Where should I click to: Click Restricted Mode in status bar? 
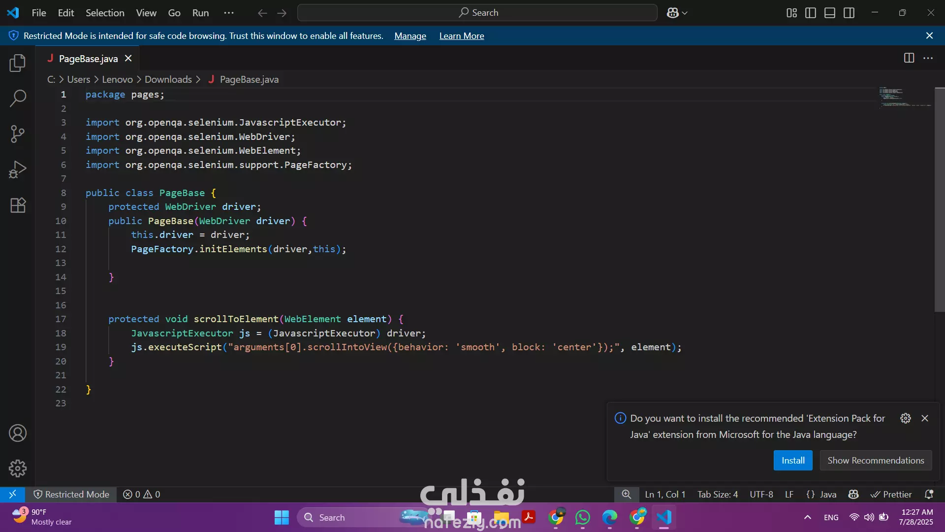pos(71,494)
